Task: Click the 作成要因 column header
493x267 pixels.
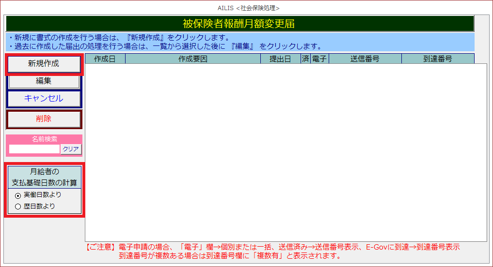Action: 192,59
